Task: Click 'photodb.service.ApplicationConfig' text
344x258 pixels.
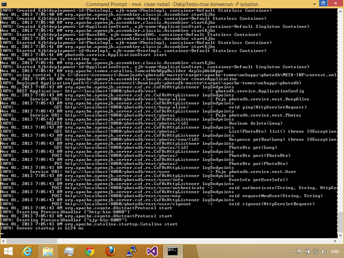Action: pyautogui.click(x=260, y=91)
